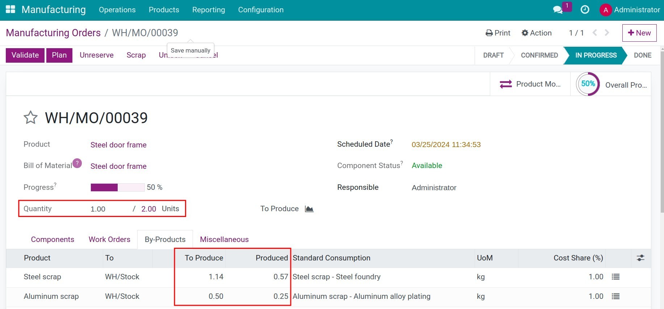This screenshot has height=309, width=664.
Task: Mark the order as favorite star
Action: (x=30, y=118)
